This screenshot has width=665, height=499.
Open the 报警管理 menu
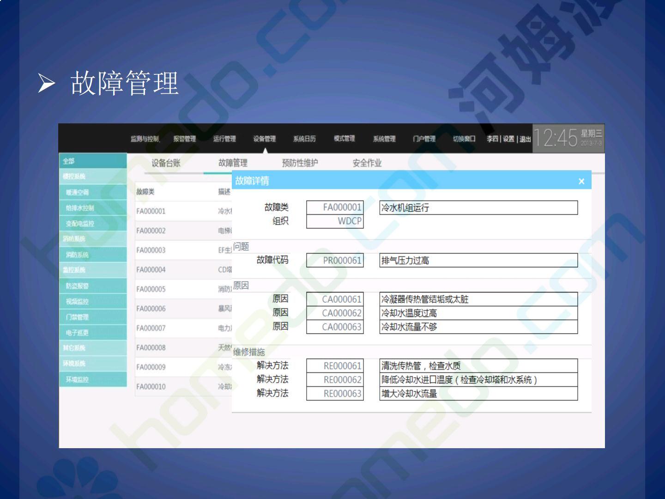(x=184, y=139)
